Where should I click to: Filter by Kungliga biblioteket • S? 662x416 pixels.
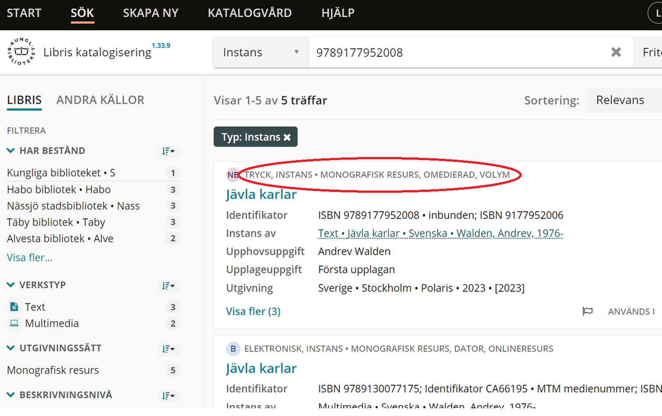(x=93, y=173)
